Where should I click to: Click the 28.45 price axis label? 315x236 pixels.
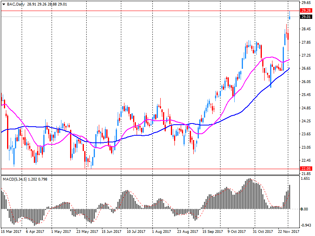(x=306, y=29)
